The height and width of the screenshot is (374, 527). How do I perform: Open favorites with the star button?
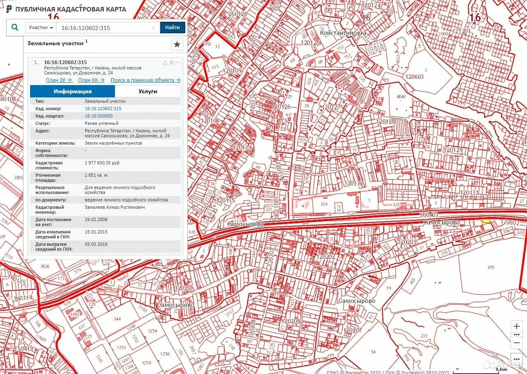click(x=177, y=44)
